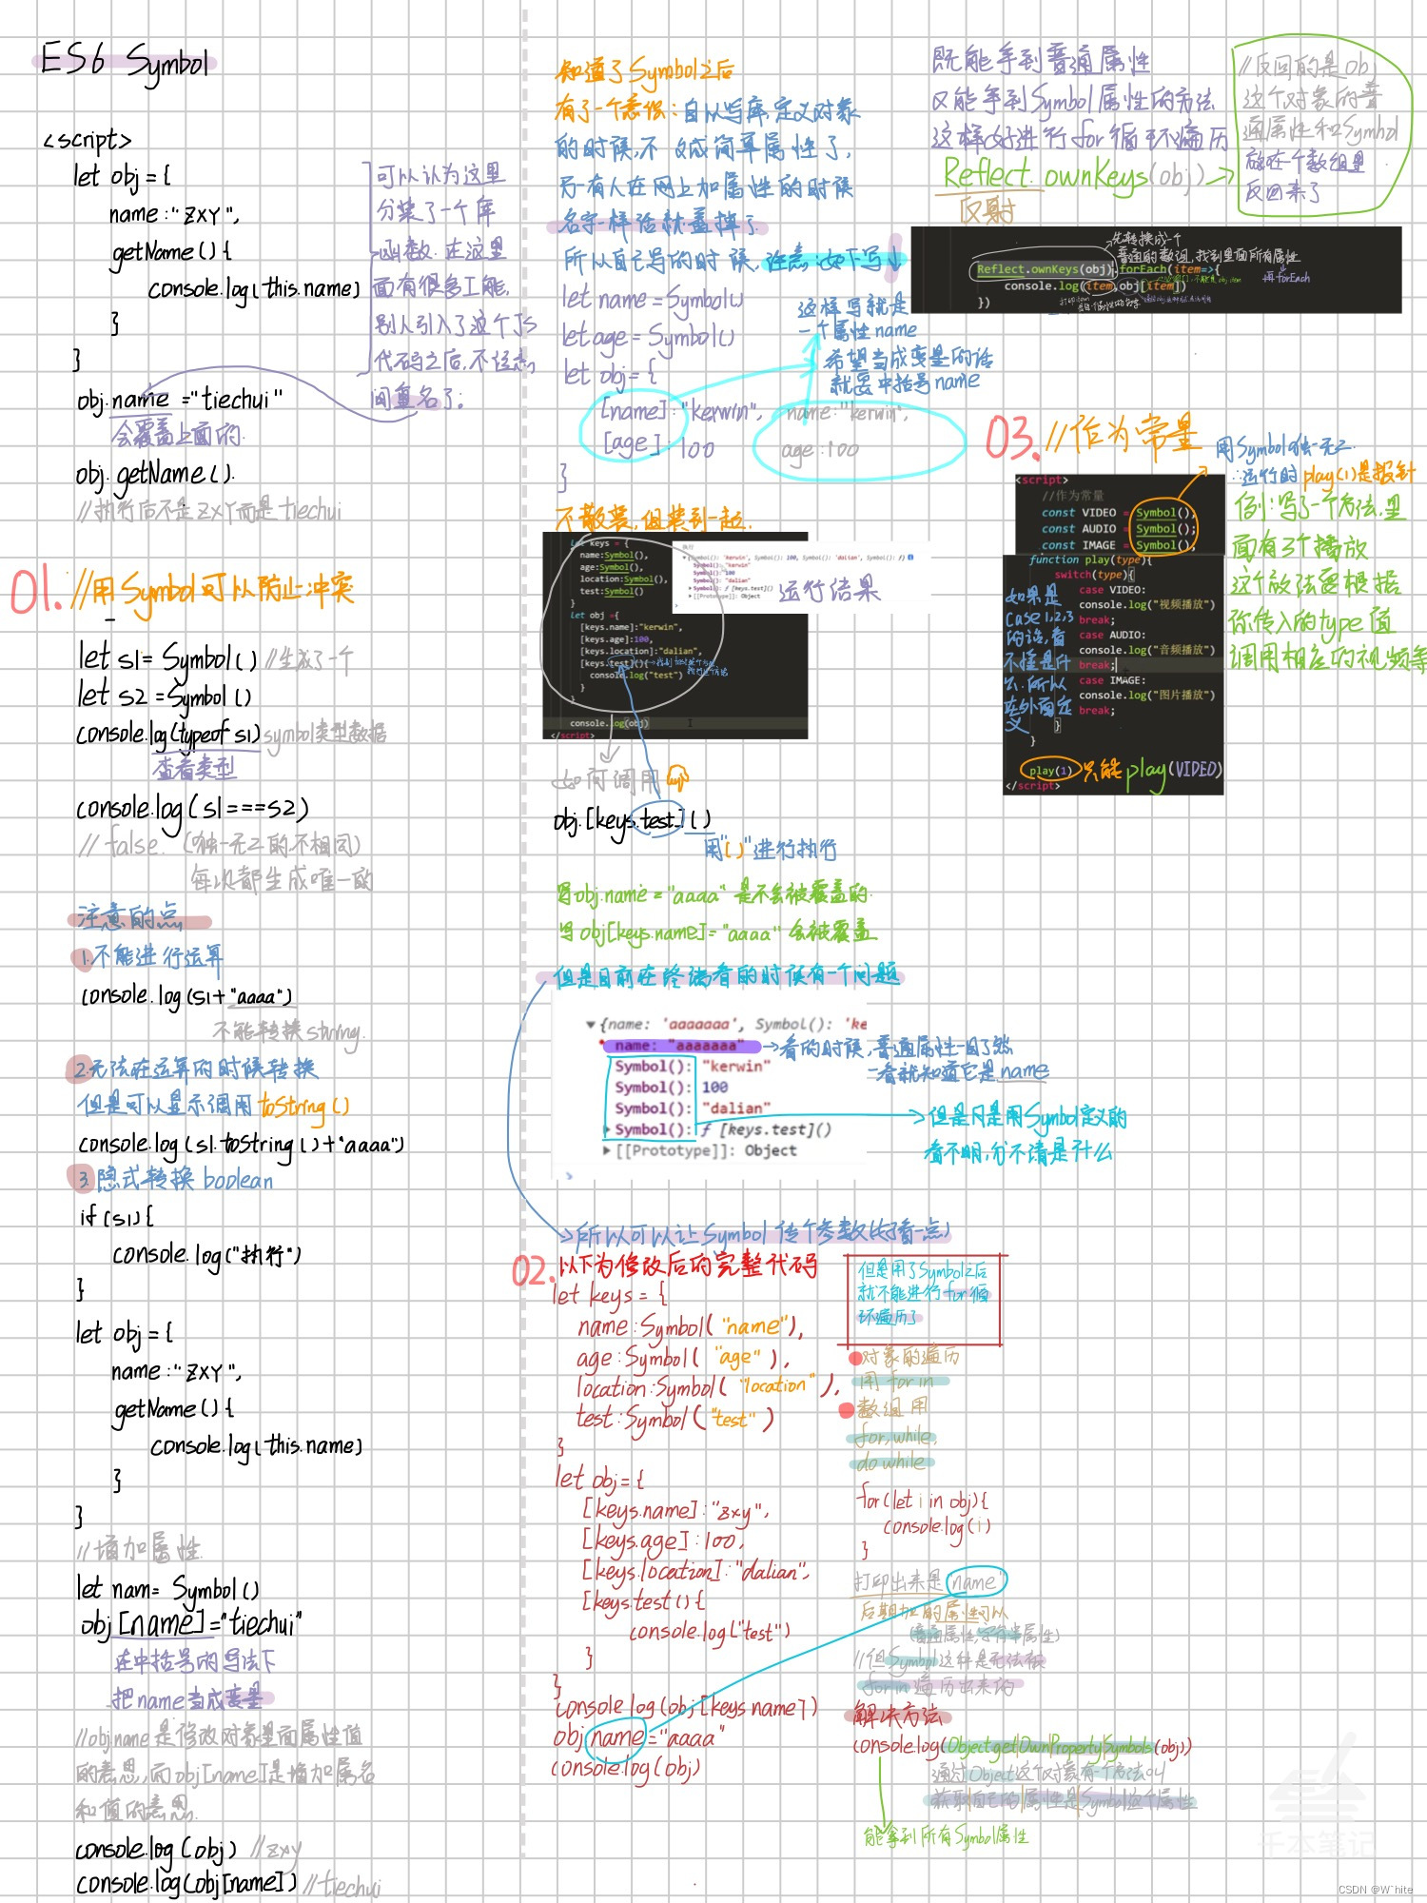Image resolution: width=1427 pixels, height=1903 pixels.
Task: Click the circled "[name]" blue key
Action: tap(635, 411)
